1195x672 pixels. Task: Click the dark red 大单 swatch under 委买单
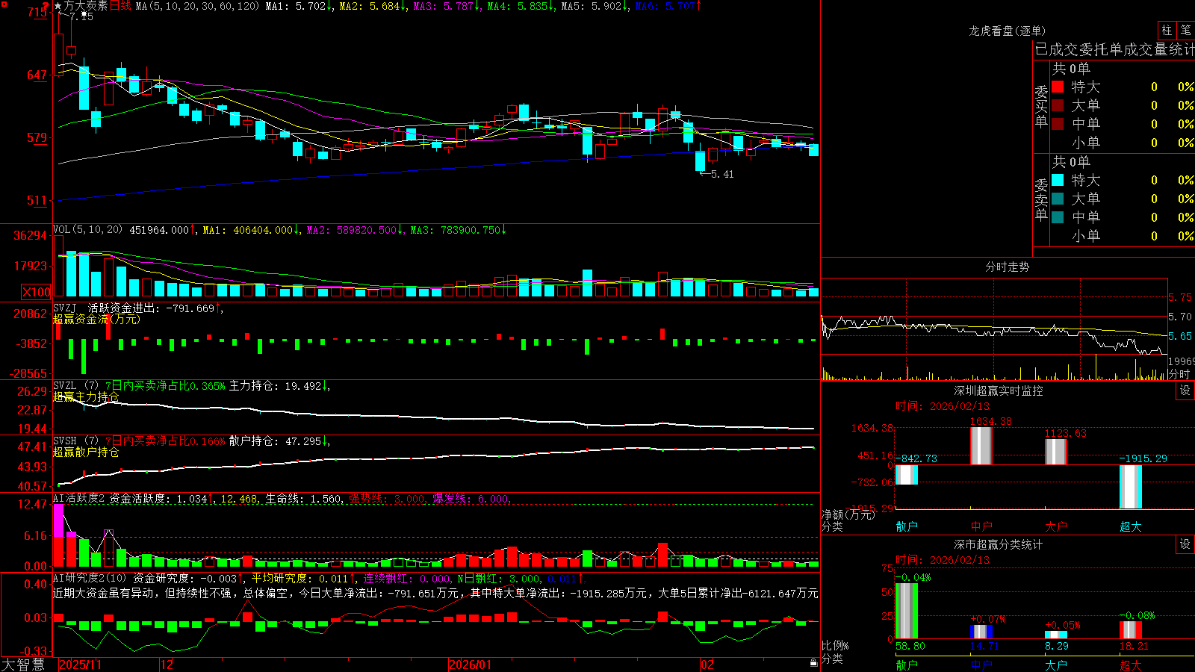[1058, 105]
